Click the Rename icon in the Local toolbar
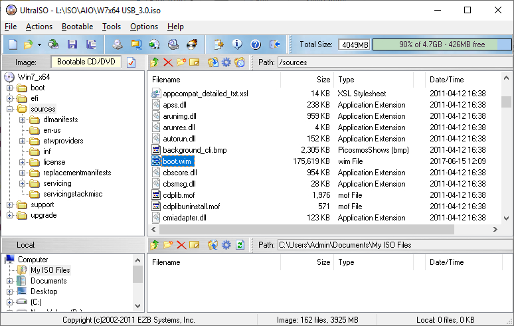 (195, 245)
